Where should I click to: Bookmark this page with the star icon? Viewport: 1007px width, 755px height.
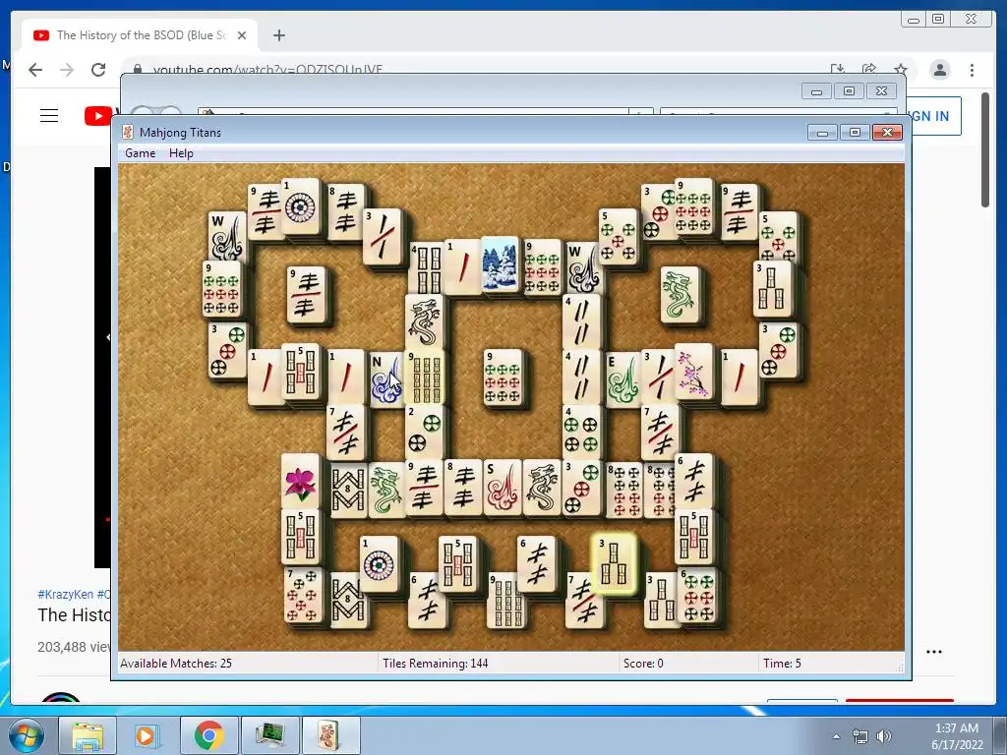coord(901,70)
